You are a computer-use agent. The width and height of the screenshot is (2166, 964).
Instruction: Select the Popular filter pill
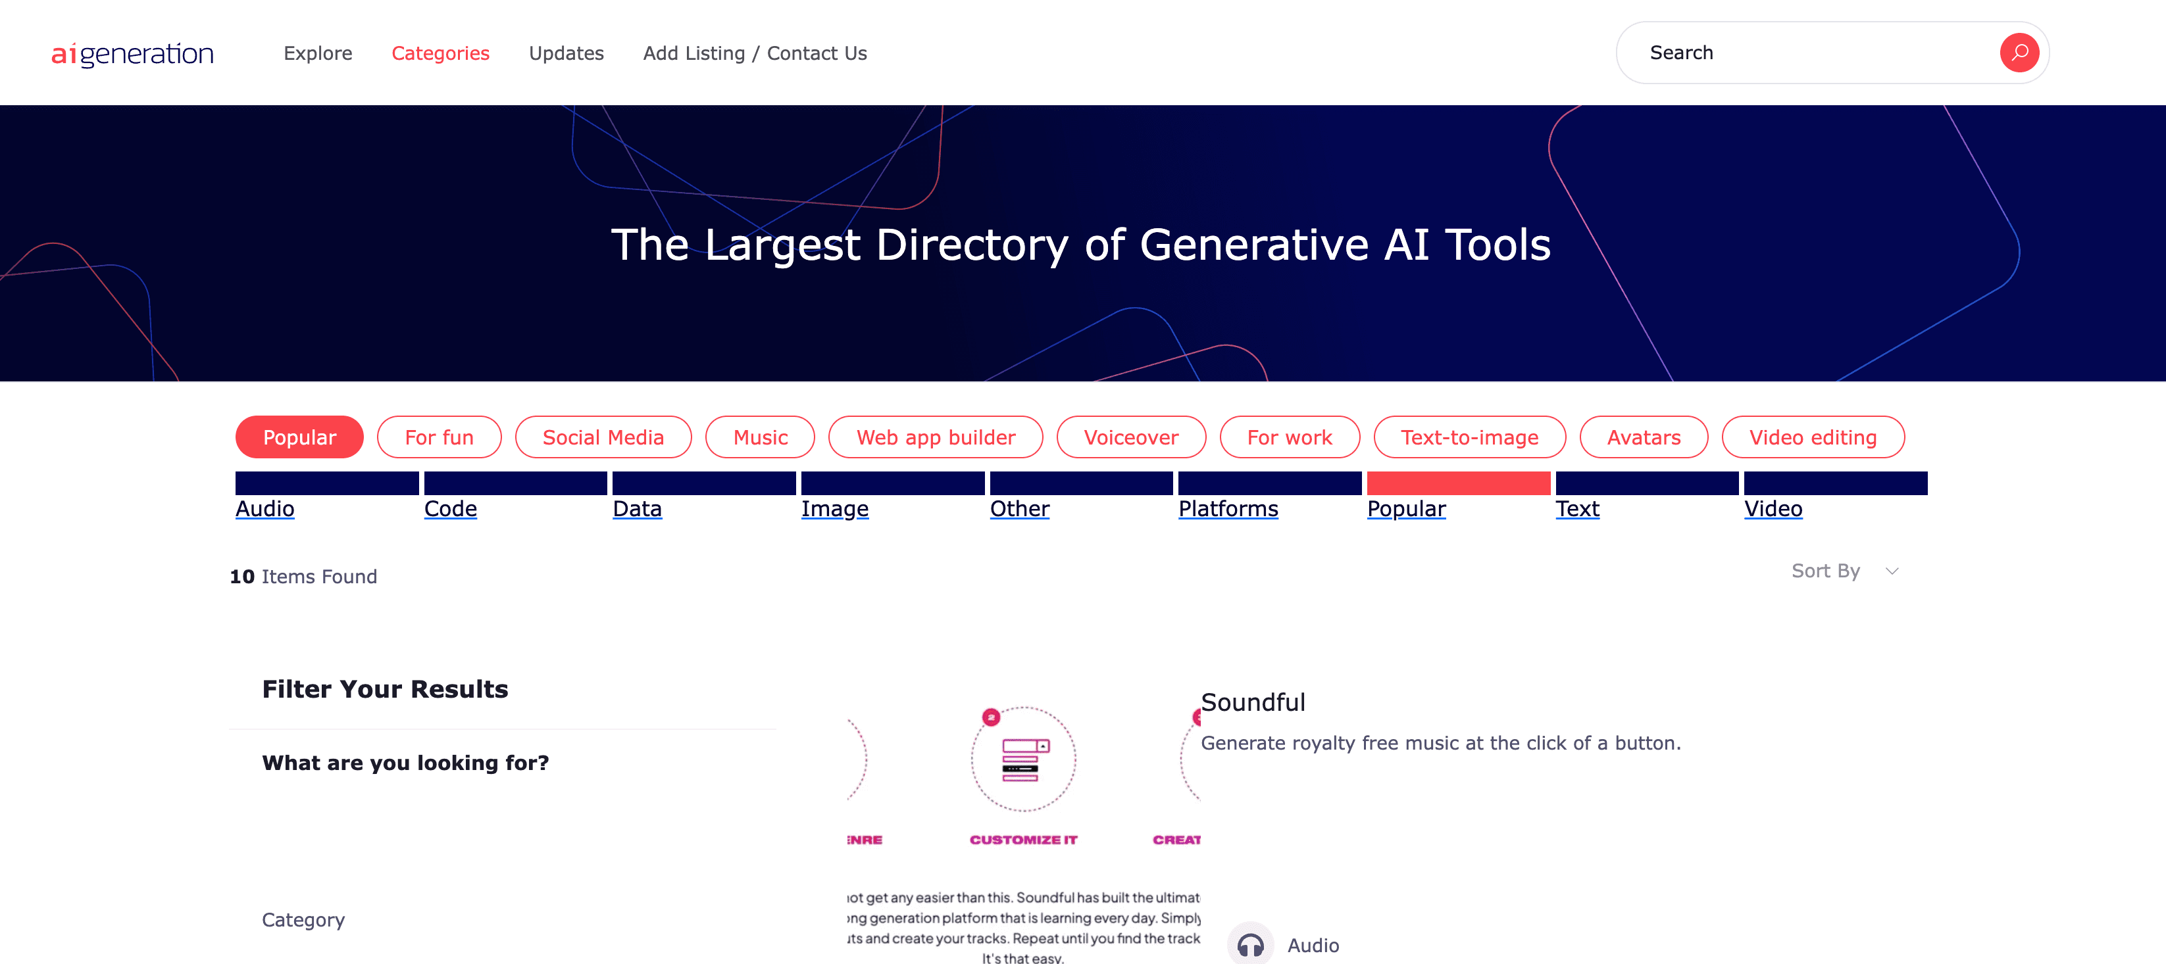(299, 437)
